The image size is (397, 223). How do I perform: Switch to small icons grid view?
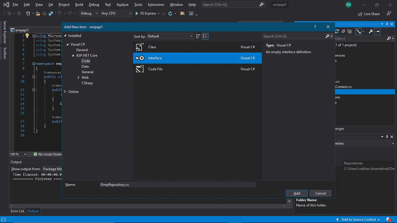coord(198,36)
